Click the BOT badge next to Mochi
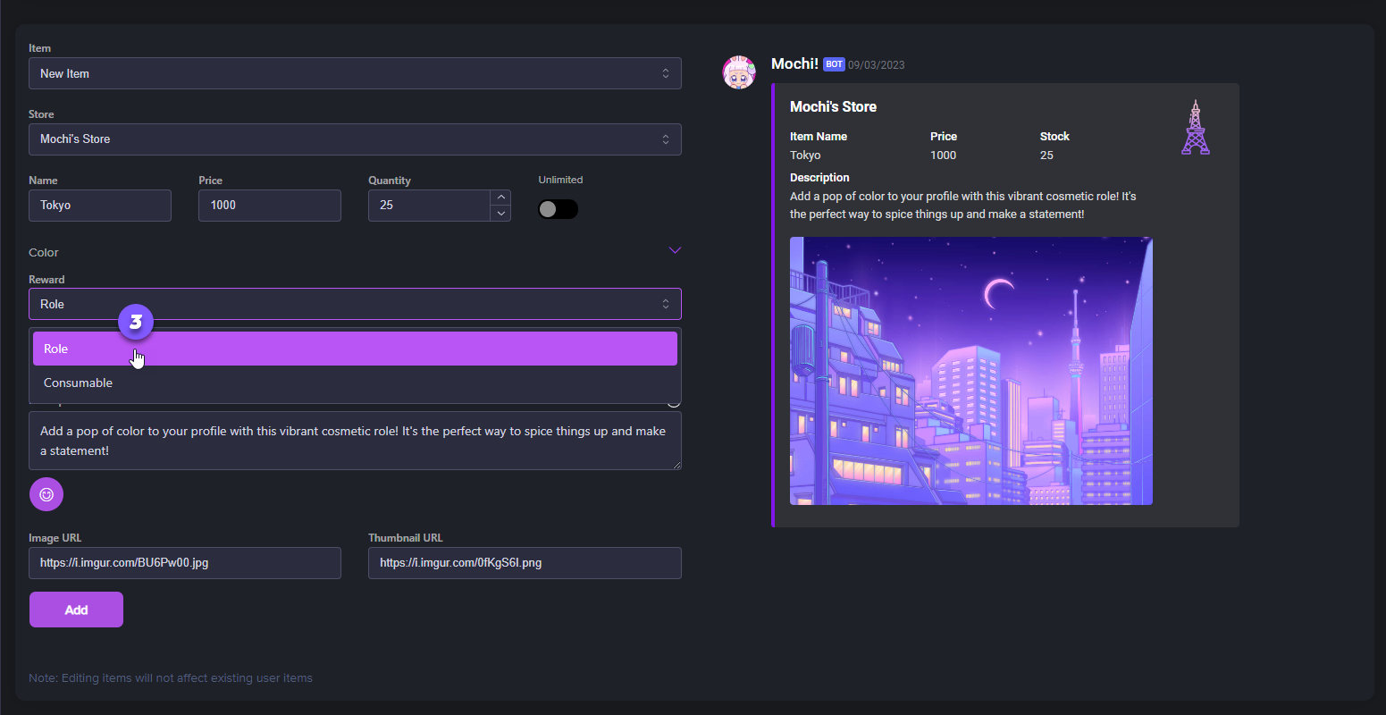This screenshot has height=715, width=1386. [x=834, y=64]
